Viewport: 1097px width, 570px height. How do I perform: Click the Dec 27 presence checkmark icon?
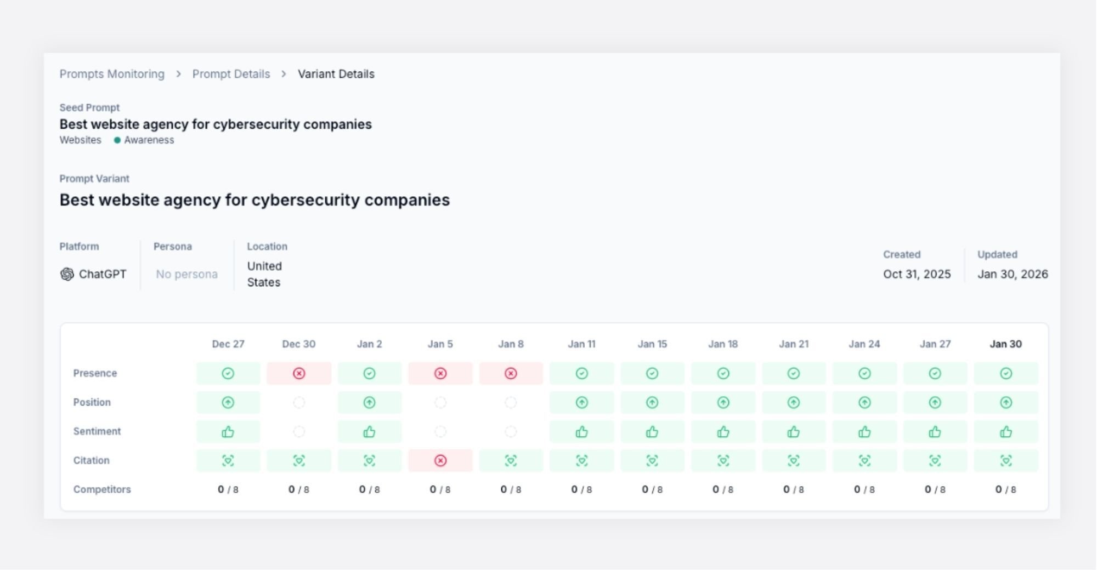228,373
